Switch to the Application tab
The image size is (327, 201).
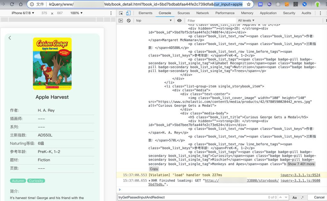coord(268,13)
